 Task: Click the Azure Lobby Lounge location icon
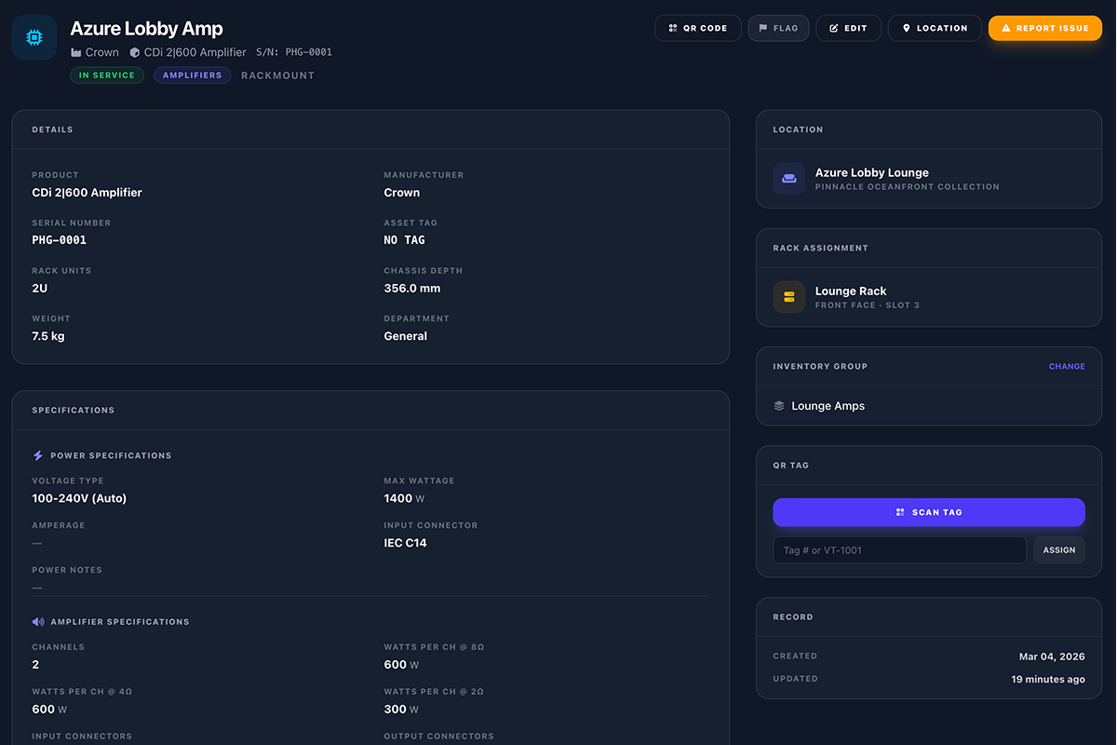pos(788,179)
